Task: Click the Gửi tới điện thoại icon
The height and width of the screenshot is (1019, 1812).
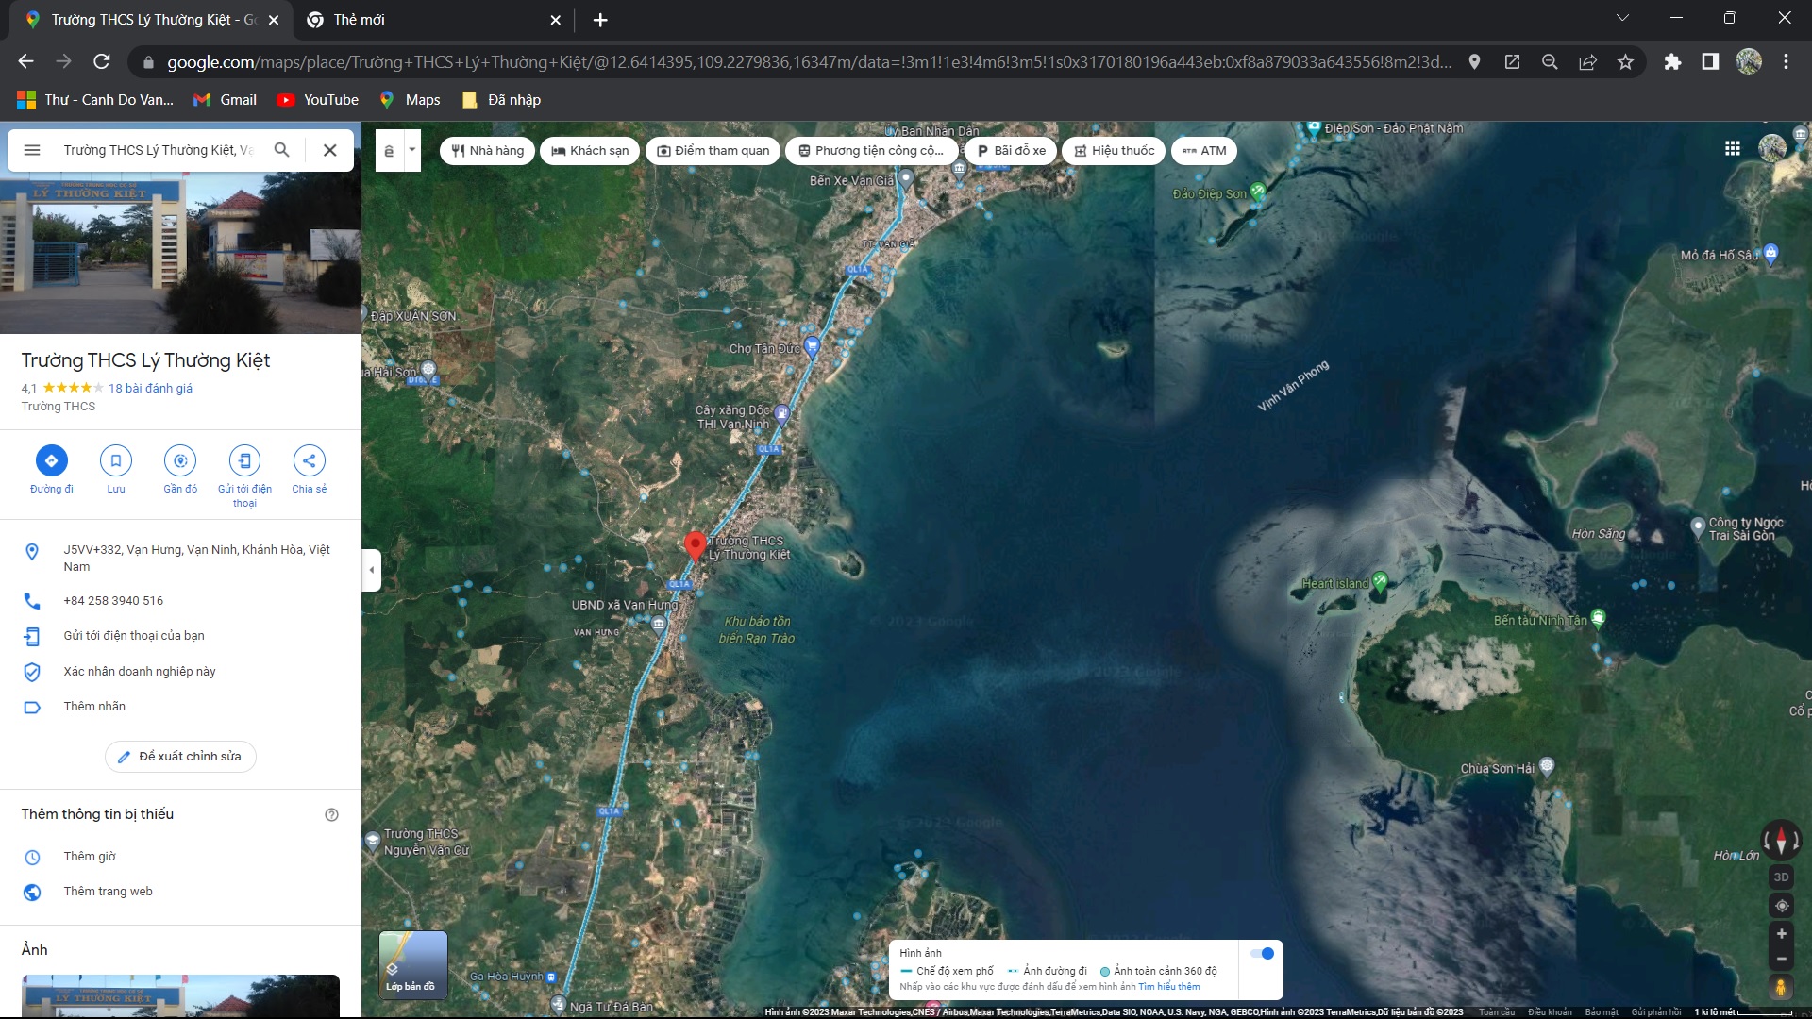Action: [244, 460]
